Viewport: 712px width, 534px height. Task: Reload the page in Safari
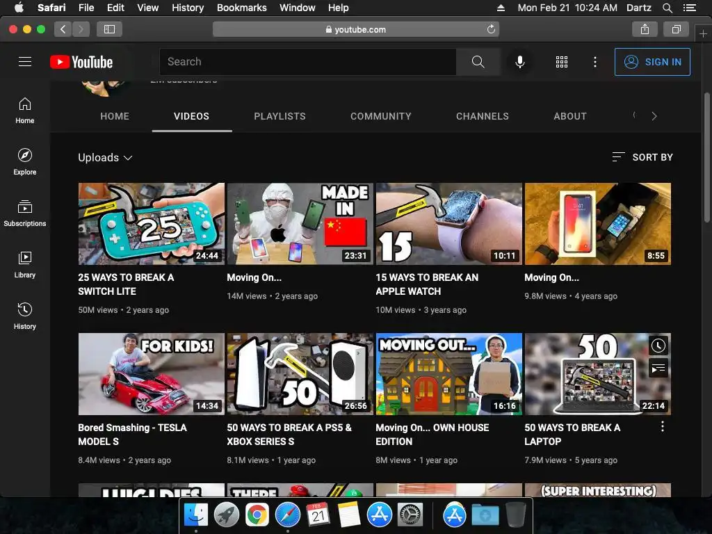point(491,29)
